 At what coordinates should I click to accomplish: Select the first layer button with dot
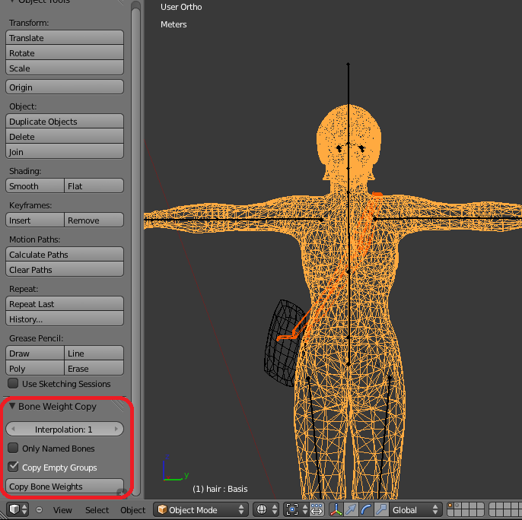(450, 506)
